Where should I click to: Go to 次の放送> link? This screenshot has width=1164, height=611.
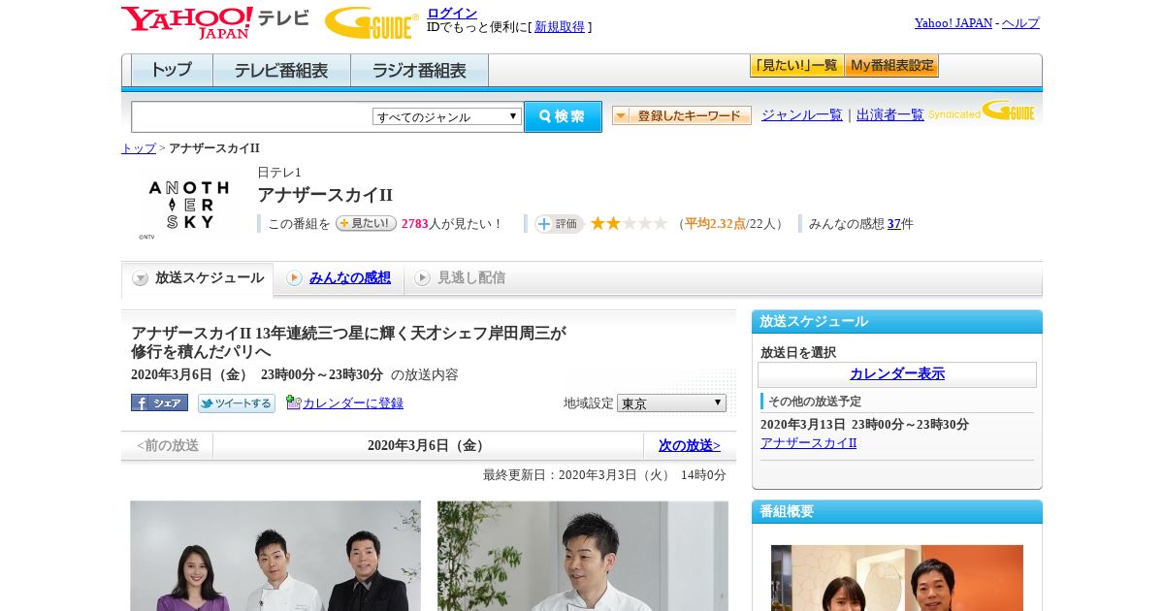[x=690, y=446]
